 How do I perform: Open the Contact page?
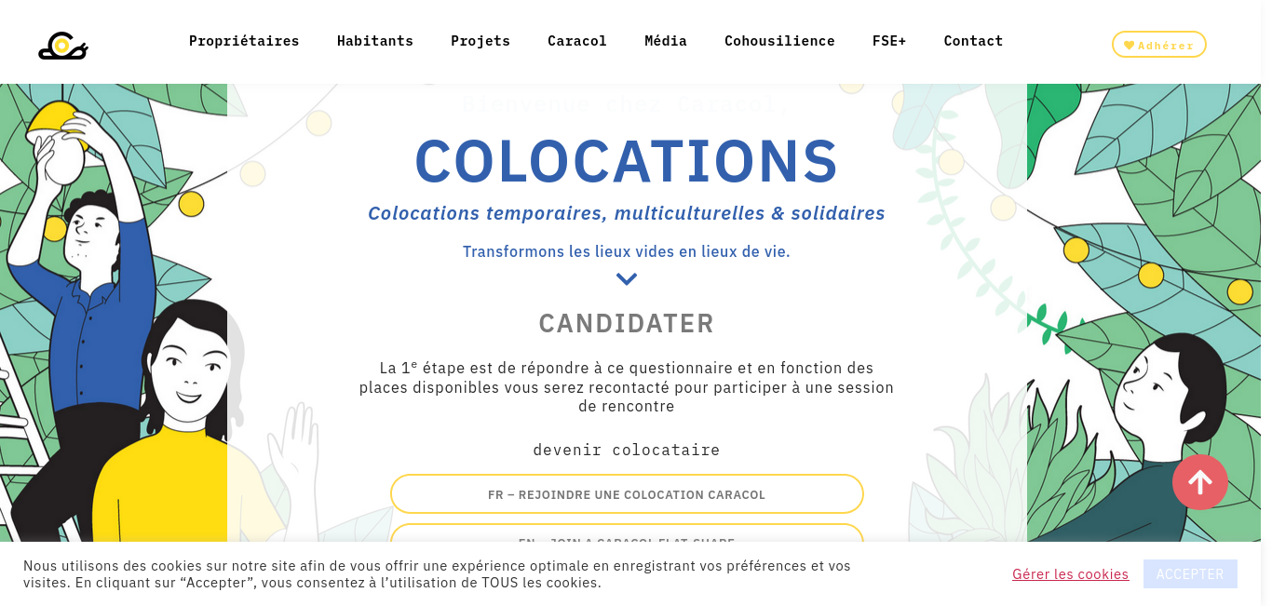tap(973, 41)
